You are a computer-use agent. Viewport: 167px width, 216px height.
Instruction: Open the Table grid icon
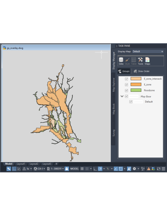(134, 61)
